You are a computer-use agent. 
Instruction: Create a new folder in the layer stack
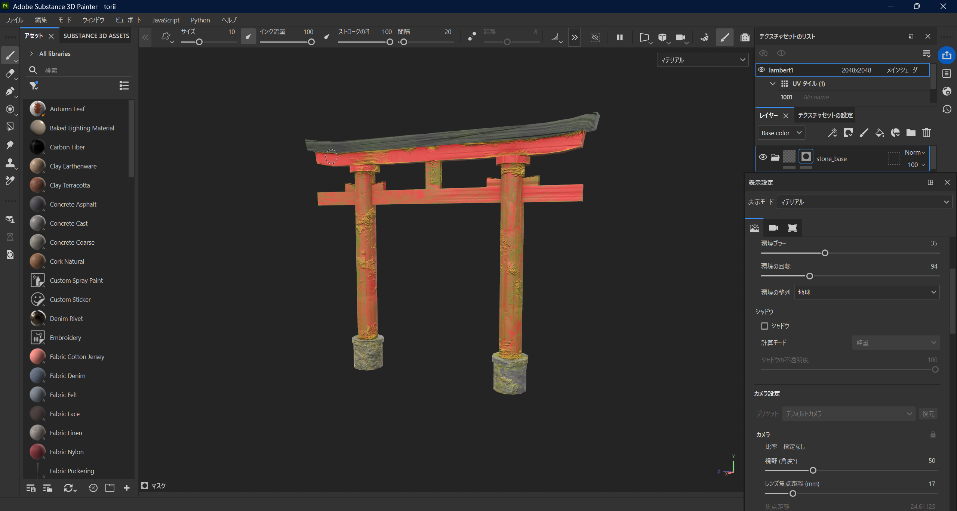[911, 133]
